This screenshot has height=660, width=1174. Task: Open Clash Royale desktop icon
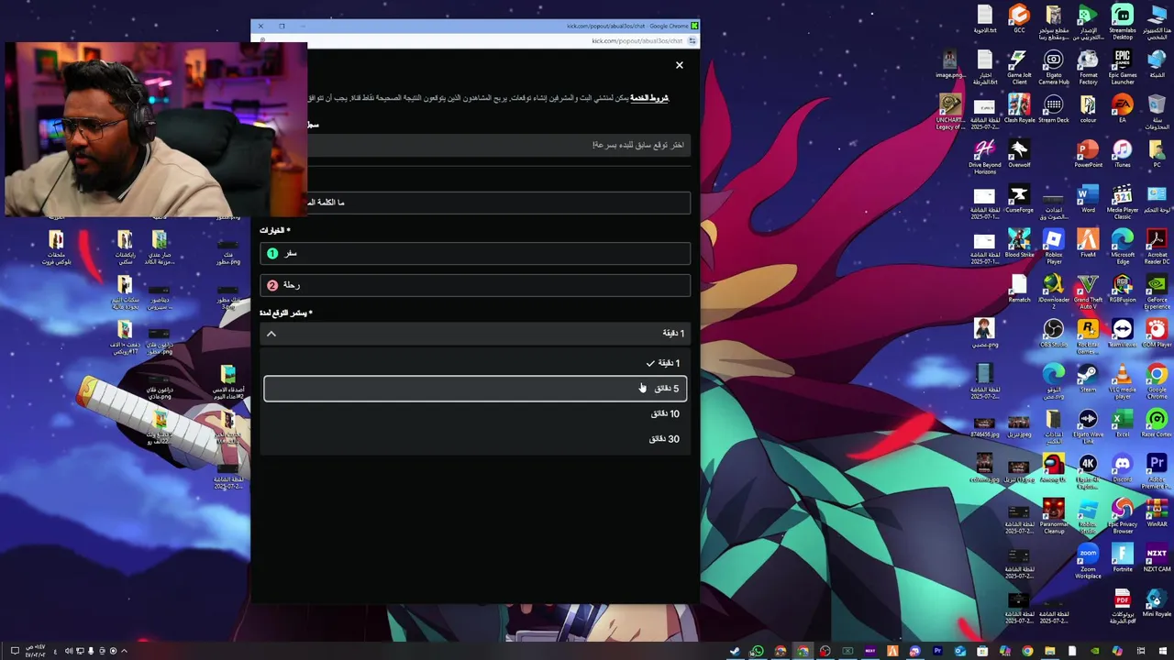coord(1019,108)
